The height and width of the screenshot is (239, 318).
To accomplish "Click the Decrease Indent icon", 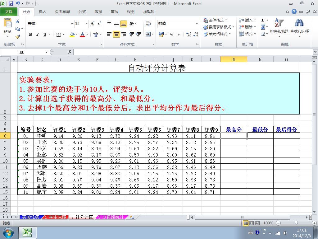I will (x=132, y=34).
